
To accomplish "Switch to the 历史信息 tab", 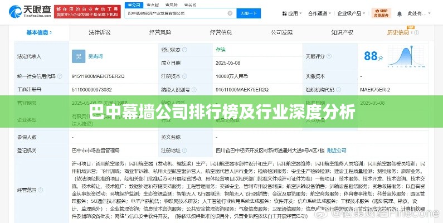I will [398, 32].
